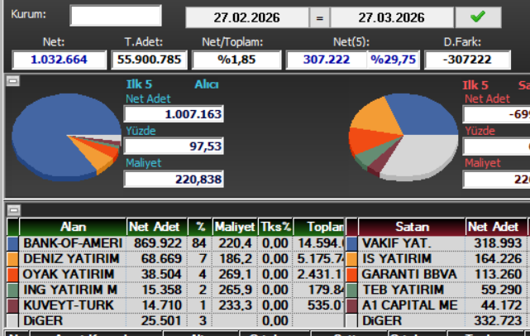Click the T.Adet value 55.900.785
Image resolution: width=530 pixels, height=336 pixels.
(149, 60)
